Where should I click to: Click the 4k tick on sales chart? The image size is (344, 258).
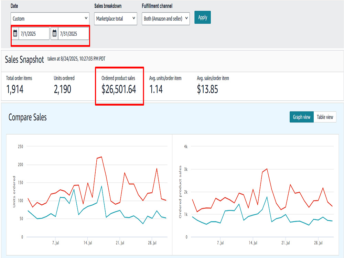tap(186, 147)
